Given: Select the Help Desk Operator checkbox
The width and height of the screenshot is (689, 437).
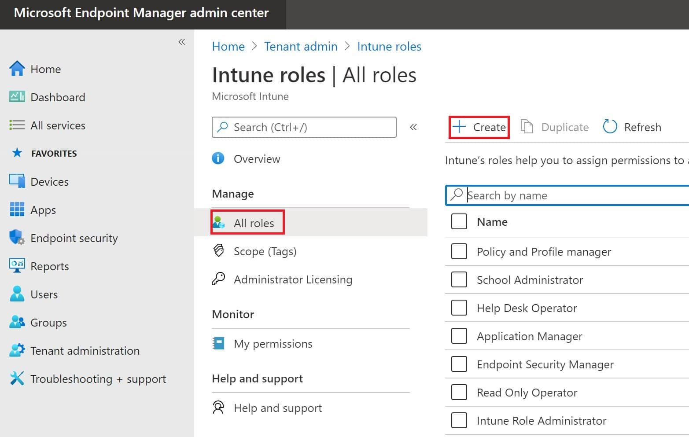Looking at the screenshot, I should (x=459, y=308).
